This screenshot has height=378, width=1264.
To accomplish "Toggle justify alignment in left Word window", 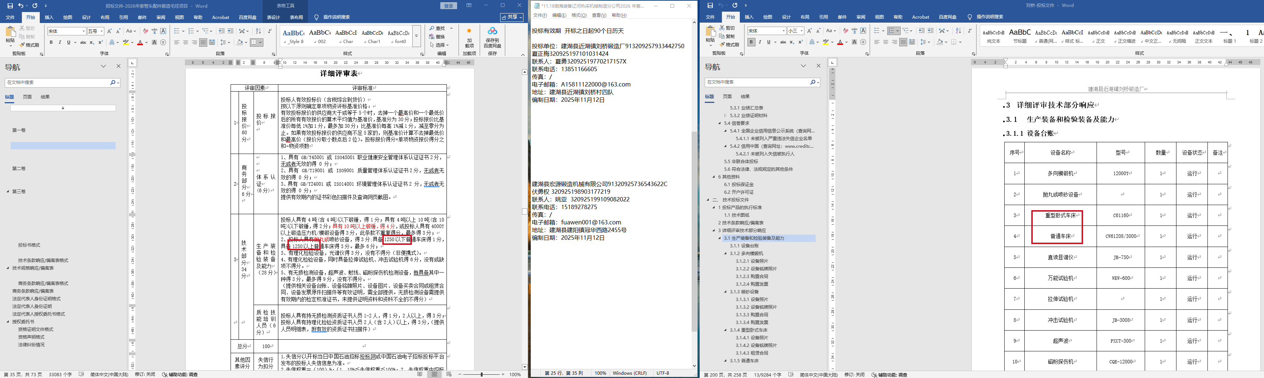I will (203, 42).
